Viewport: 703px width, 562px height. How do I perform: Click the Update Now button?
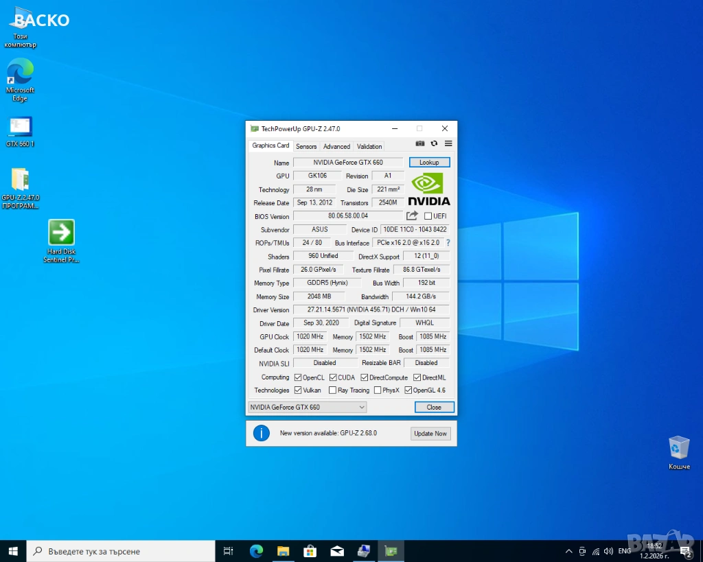click(430, 434)
